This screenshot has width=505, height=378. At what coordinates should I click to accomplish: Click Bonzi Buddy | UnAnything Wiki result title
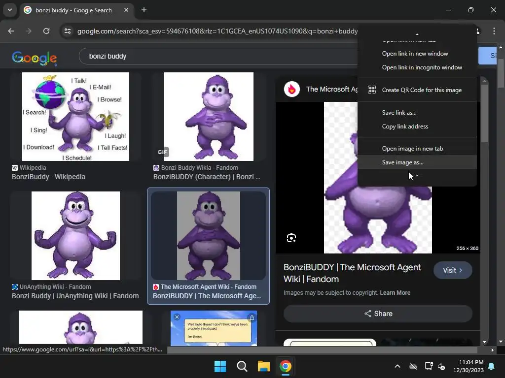click(x=75, y=296)
